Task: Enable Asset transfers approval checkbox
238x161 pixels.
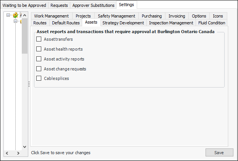Action: coord(39,39)
